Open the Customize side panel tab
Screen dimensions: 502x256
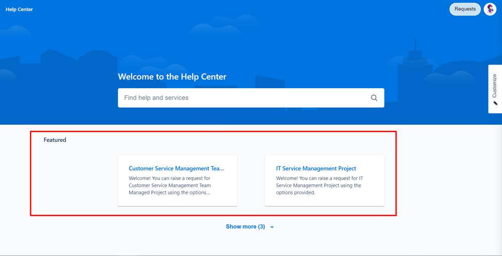[495, 89]
